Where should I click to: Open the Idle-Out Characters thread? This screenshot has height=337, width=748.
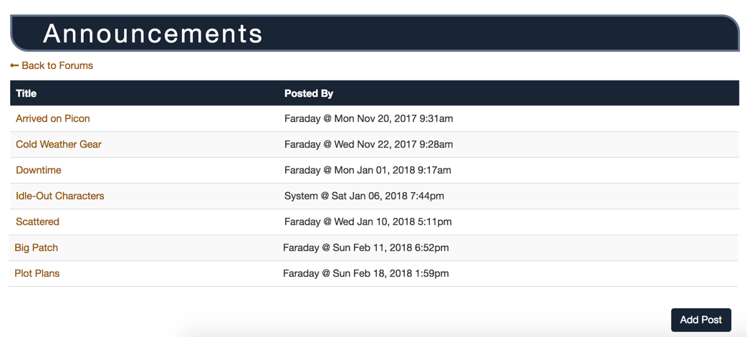[59, 196]
